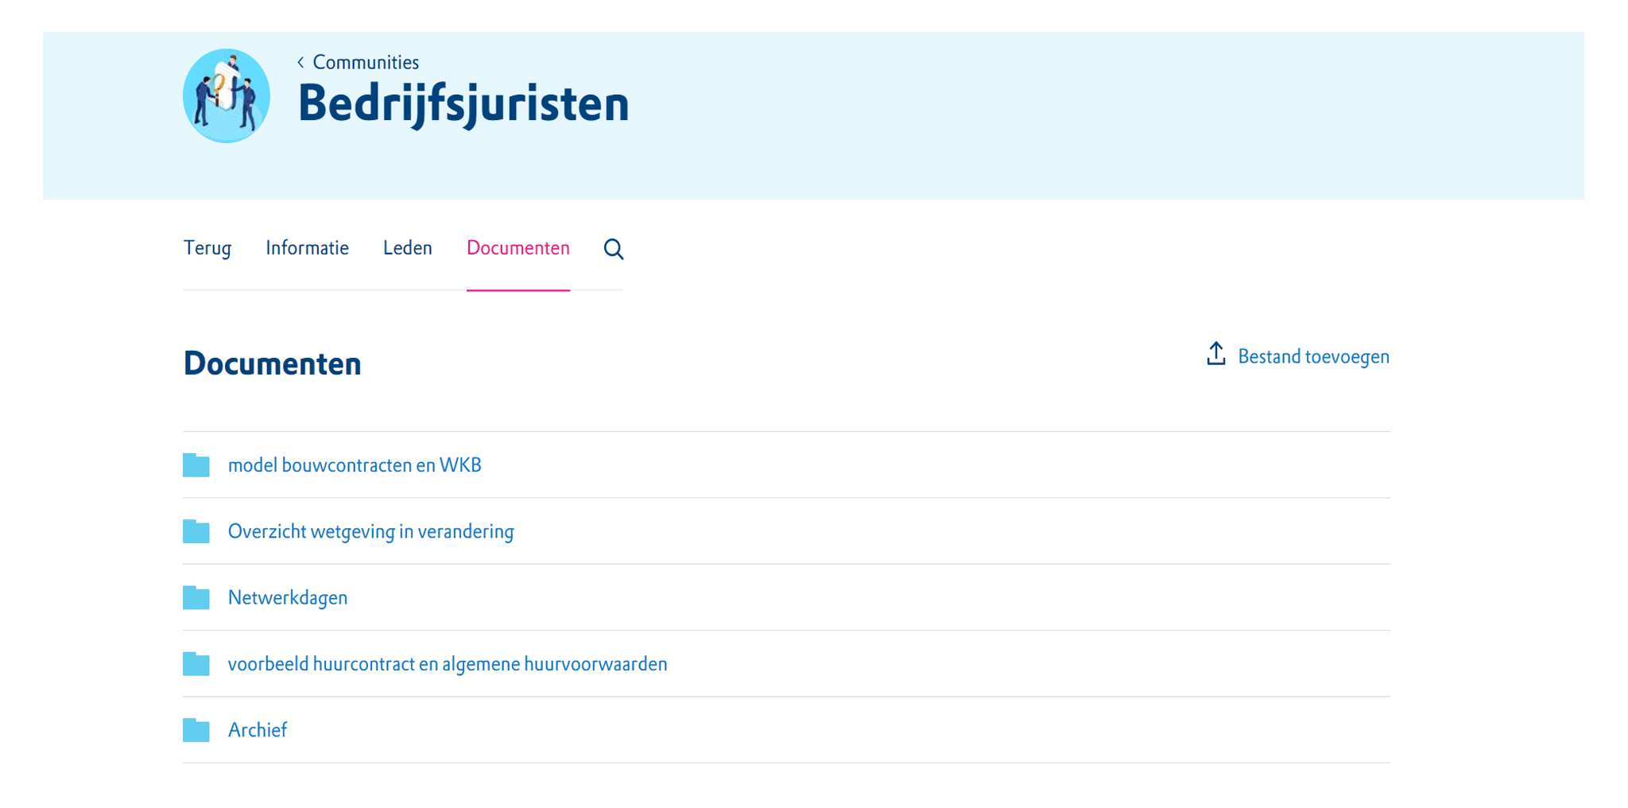
Task: Click the Netwerkdagen folder icon
Action: point(196,597)
